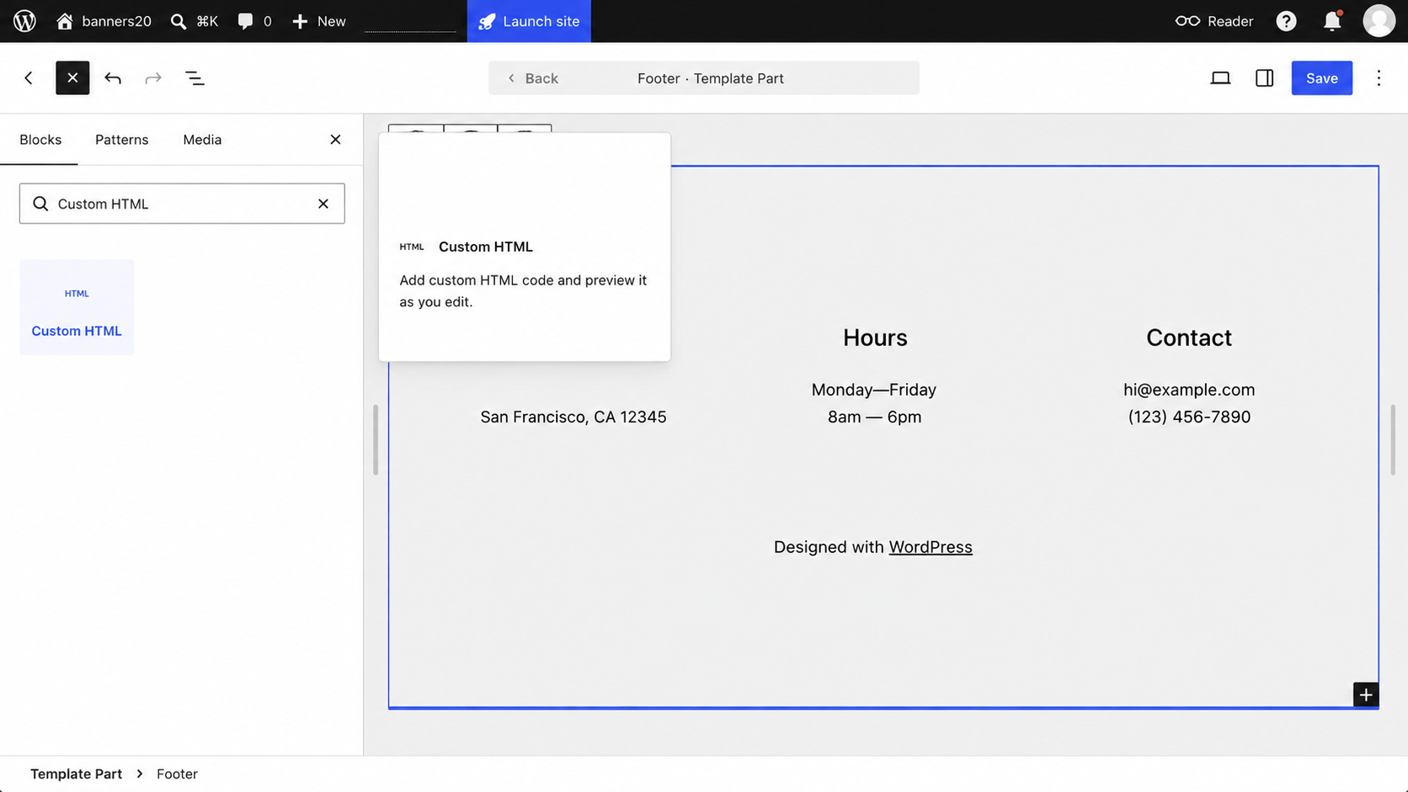The image size is (1408, 792).
Task: Open the help question mark icon
Action: (1286, 21)
